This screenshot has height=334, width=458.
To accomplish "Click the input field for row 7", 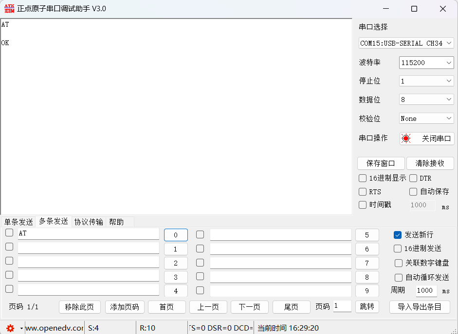I will click(281, 263).
